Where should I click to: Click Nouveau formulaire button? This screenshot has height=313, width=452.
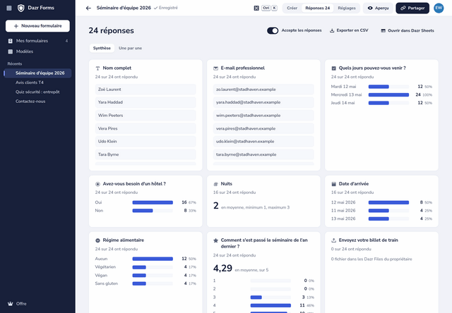click(37, 26)
